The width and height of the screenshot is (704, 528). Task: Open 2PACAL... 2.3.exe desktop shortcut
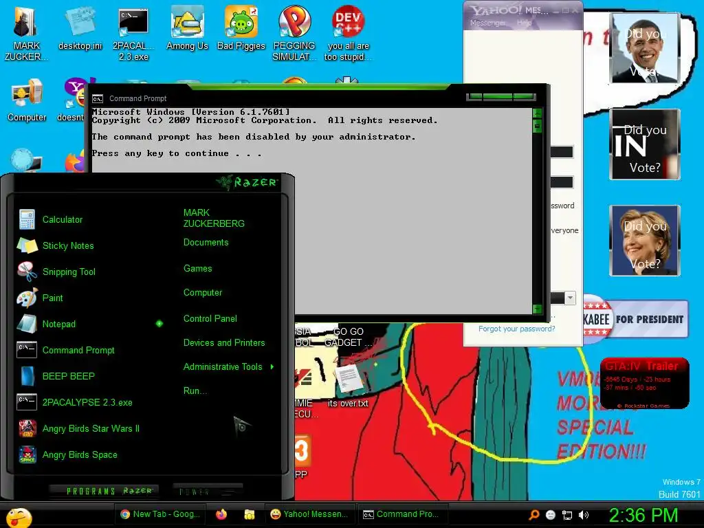(133, 34)
